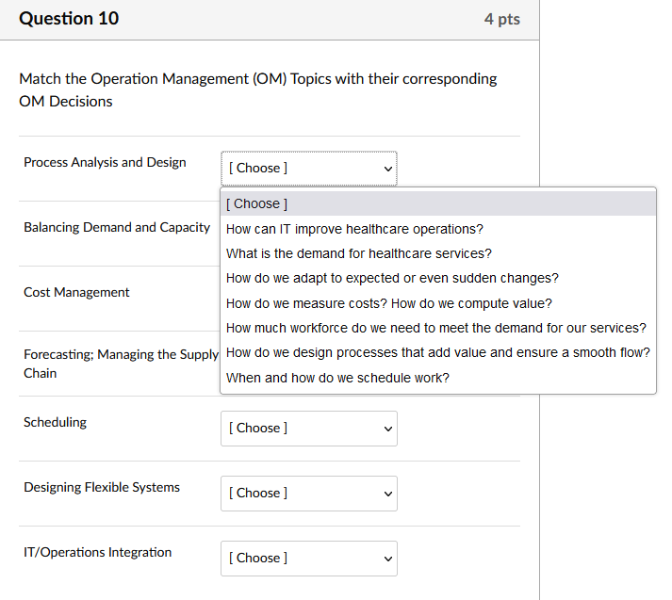Open the Designing Flexible Systems answer dropdown
Image resolution: width=672 pixels, height=600 pixels.
pos(308,494)
